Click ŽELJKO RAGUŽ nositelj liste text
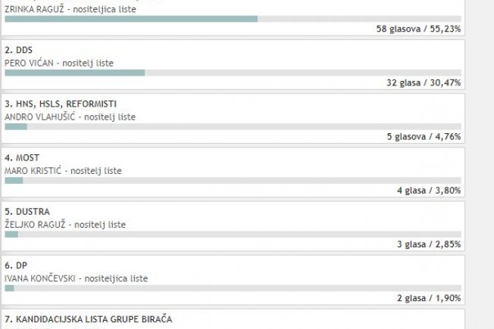The height and width of the screenshot is (329, 494). coord(65,225)
